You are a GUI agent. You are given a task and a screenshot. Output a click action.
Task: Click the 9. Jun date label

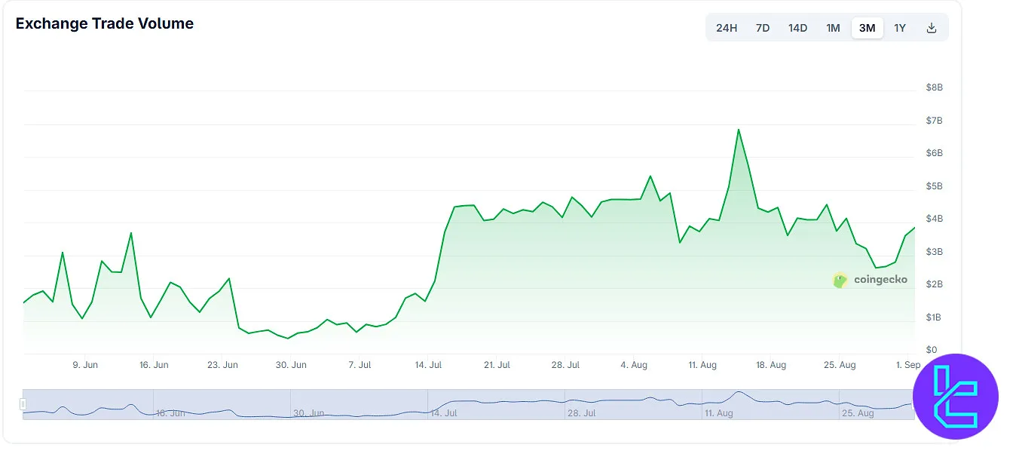(85, 365)
